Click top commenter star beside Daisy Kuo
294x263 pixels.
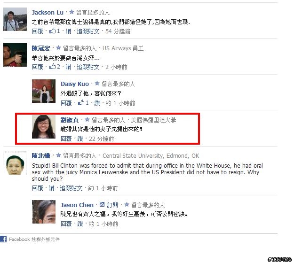click(97, 84)
